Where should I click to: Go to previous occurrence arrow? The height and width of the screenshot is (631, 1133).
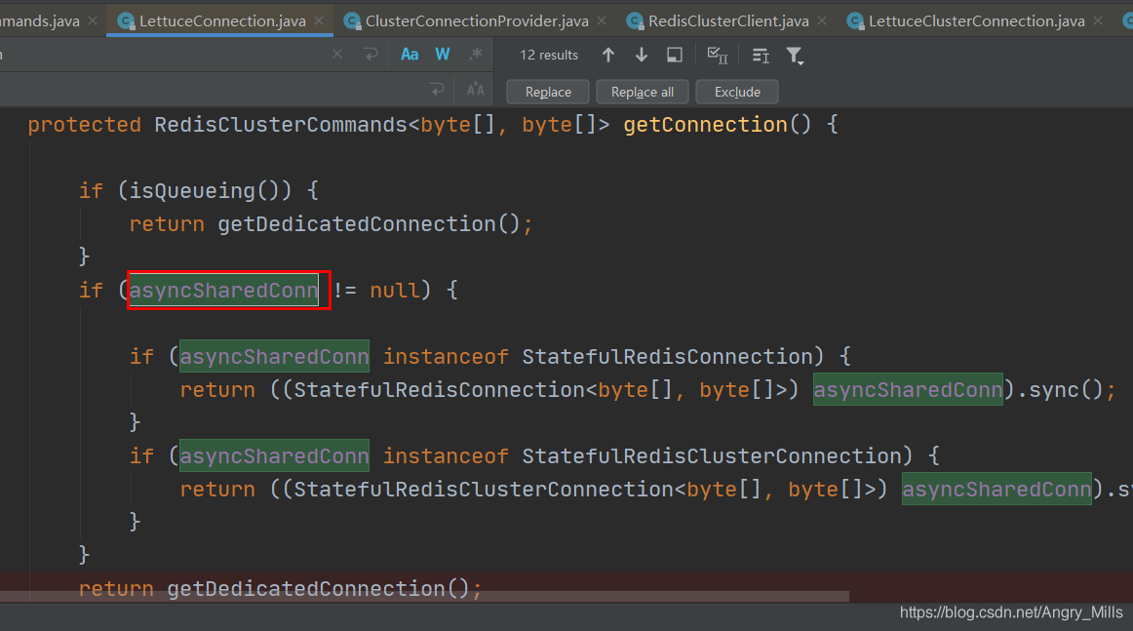click(608, 55)
